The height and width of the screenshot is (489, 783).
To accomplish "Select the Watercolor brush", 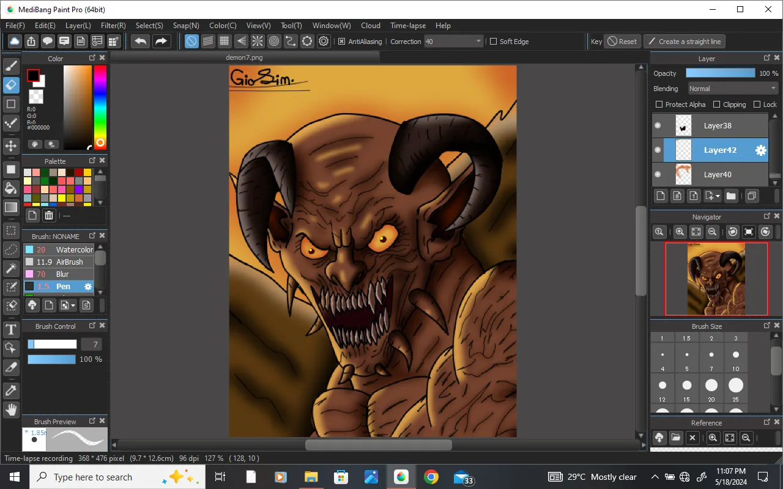I will coord(59,249).
